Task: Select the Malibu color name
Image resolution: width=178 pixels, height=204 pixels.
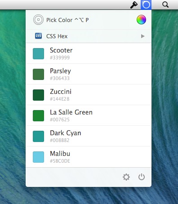Action: tap(60, 154)
